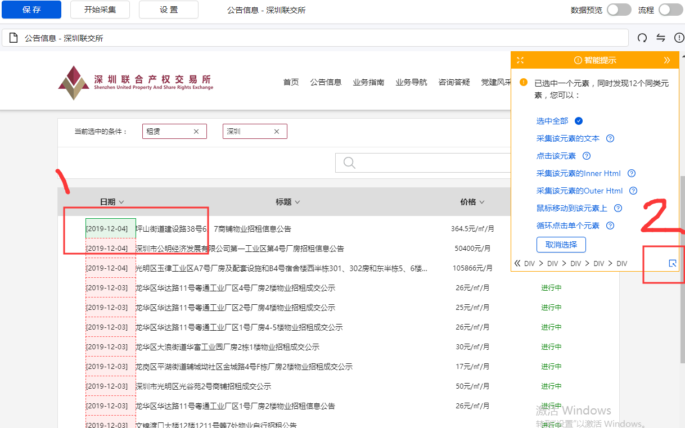The image size is (685, 428).
Task: Open the 首页 nav item
Action: [x=291, y=82]
